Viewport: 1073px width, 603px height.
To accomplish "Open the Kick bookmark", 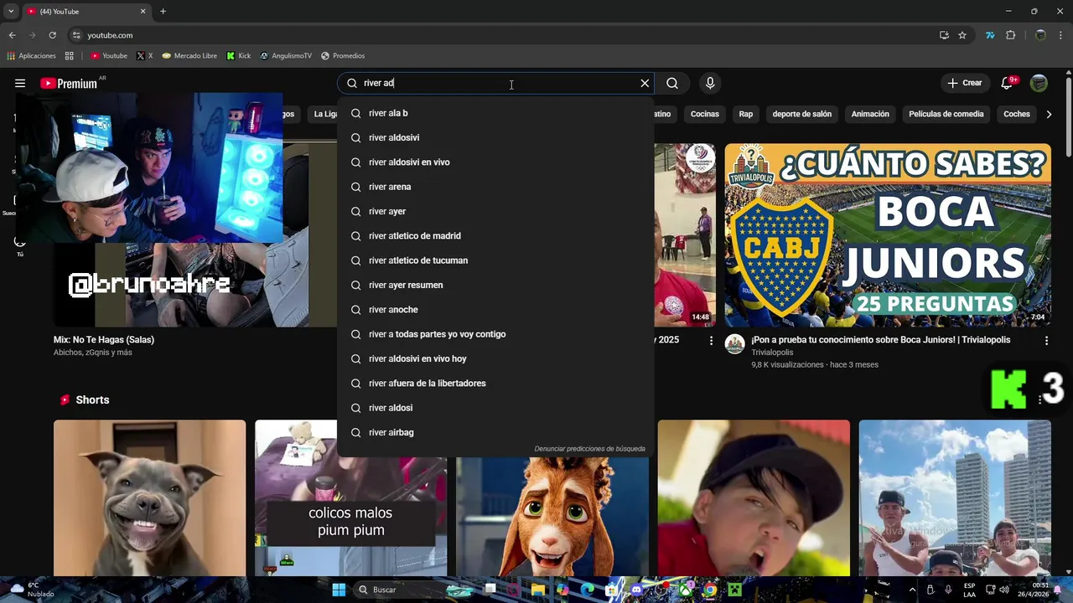I will click(239, 56).
